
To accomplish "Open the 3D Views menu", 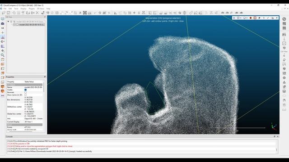I will (41, 9).
